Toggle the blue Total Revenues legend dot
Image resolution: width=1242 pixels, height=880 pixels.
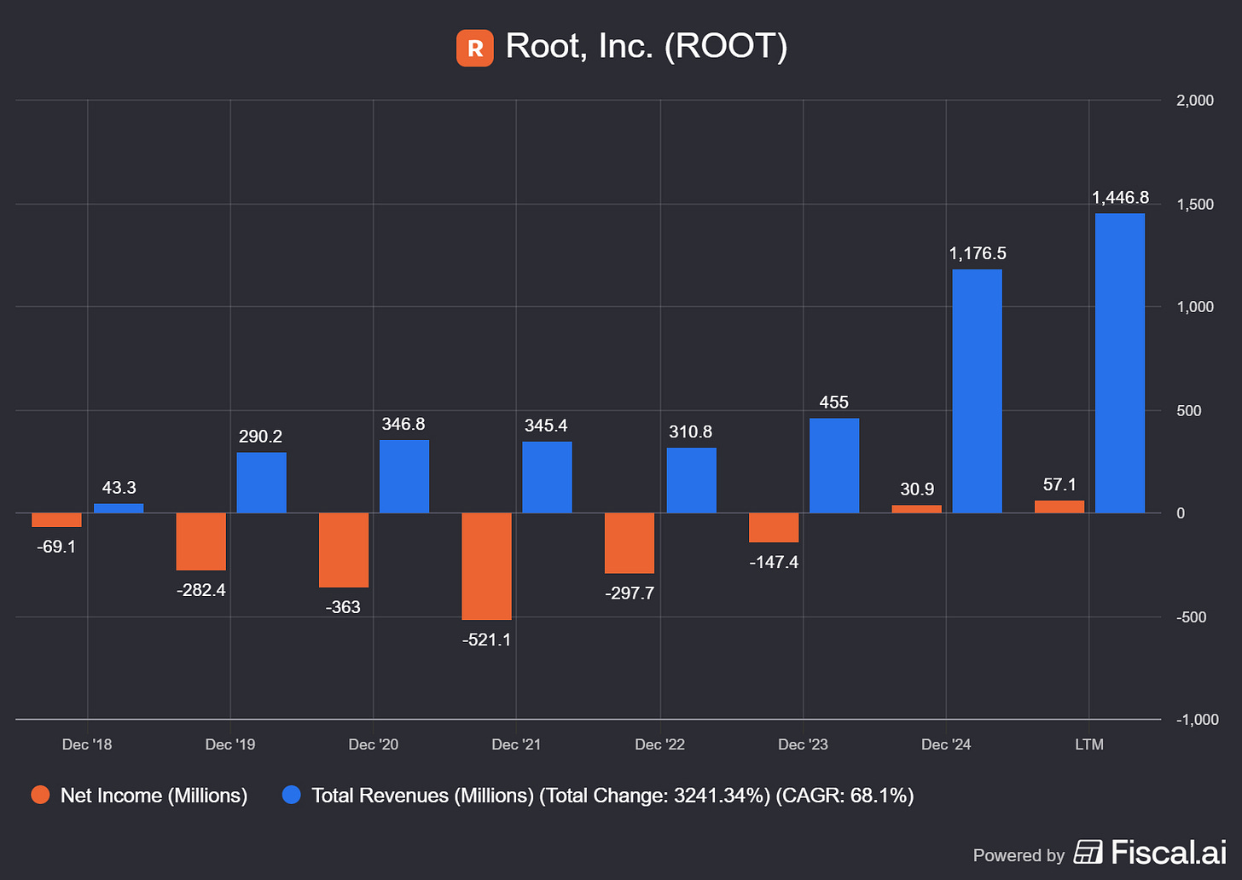point(292,796)
